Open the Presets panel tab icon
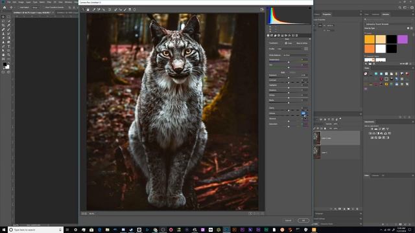415x233 pixels. [297, 36]
